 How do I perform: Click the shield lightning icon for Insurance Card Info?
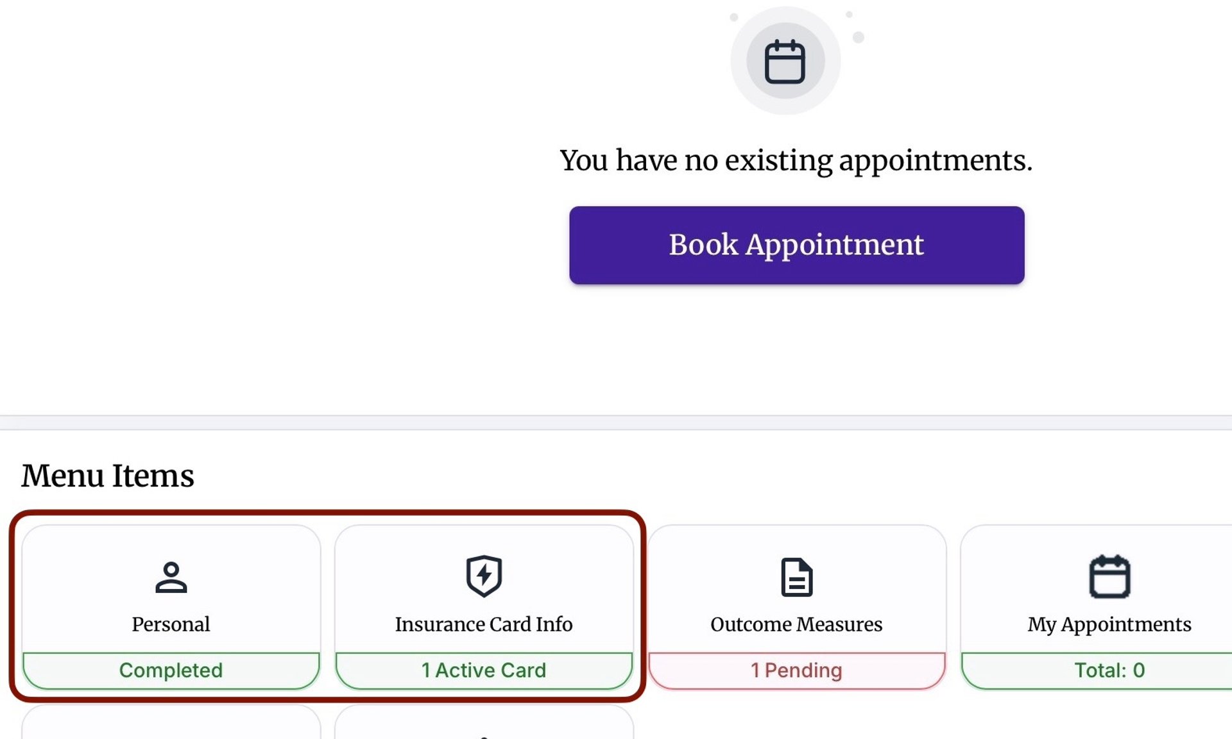click(484, 576)
